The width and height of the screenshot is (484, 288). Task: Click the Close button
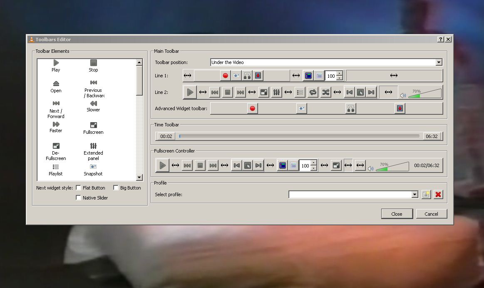(396, 214)
